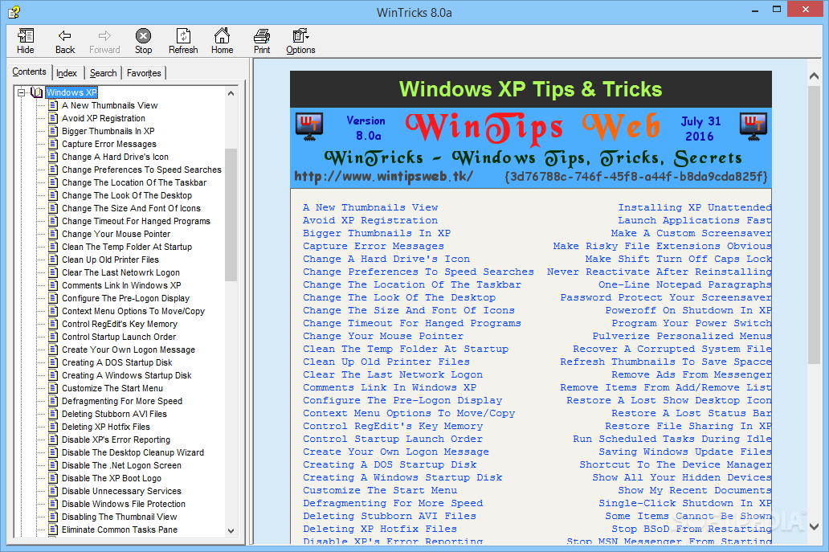Click the Hide toolbar icon
Image resolution: width=829 pixels, height=552 pixels.
(x=25, y=41)
